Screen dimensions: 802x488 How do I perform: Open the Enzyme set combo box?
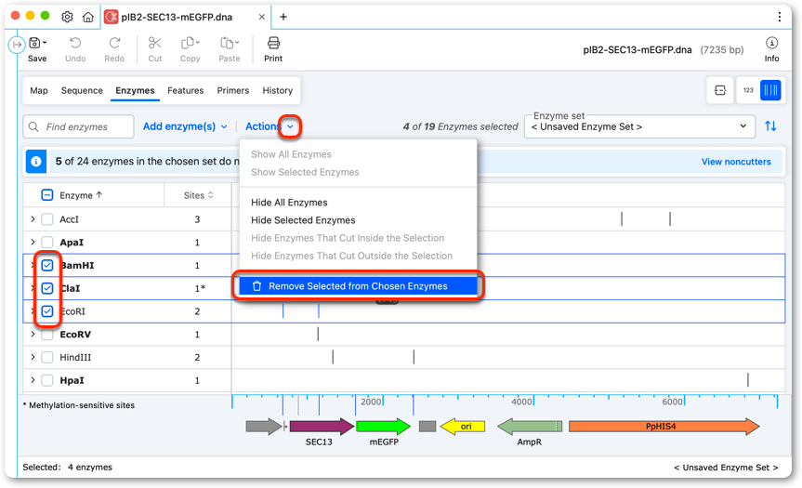click(639, 126)
